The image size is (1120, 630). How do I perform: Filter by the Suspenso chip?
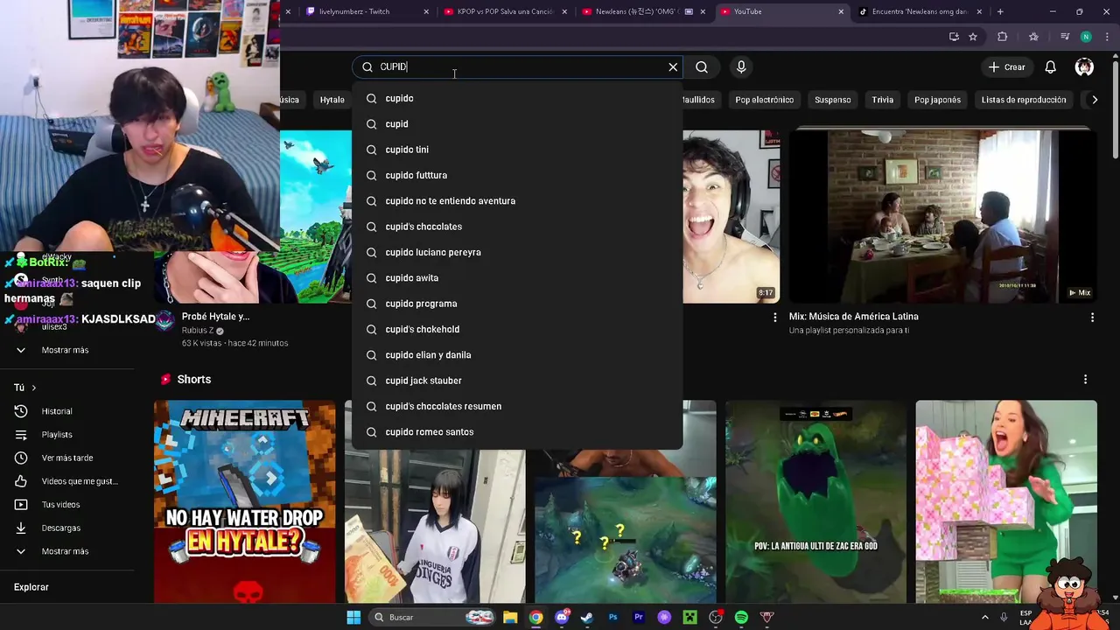[x=832, y=100]
